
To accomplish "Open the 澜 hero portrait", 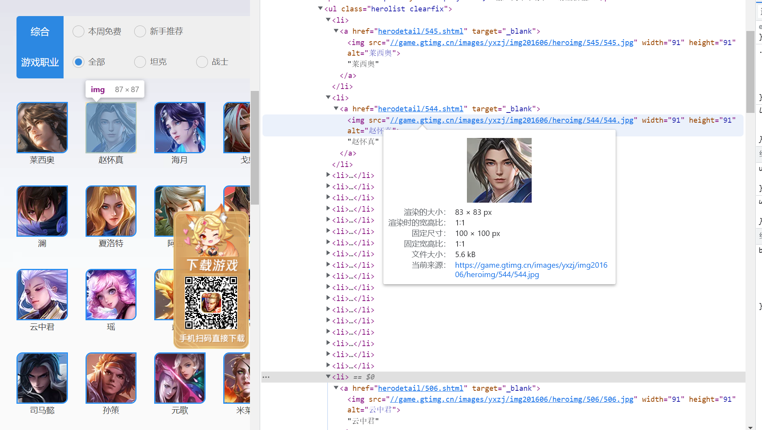I will pyautogui.click(x=42, y=211).
